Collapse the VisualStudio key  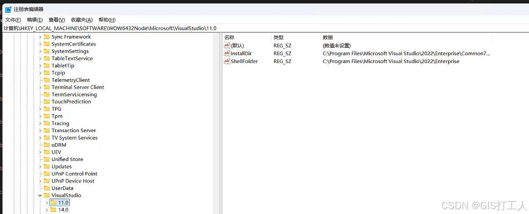[40, 196]
